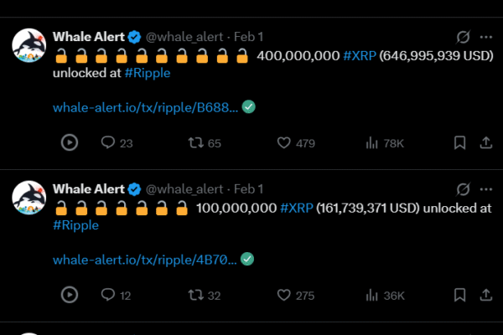Bookmark the 100,000,000 XRP post
Screen dimensions: 503x335
[459, 295]
